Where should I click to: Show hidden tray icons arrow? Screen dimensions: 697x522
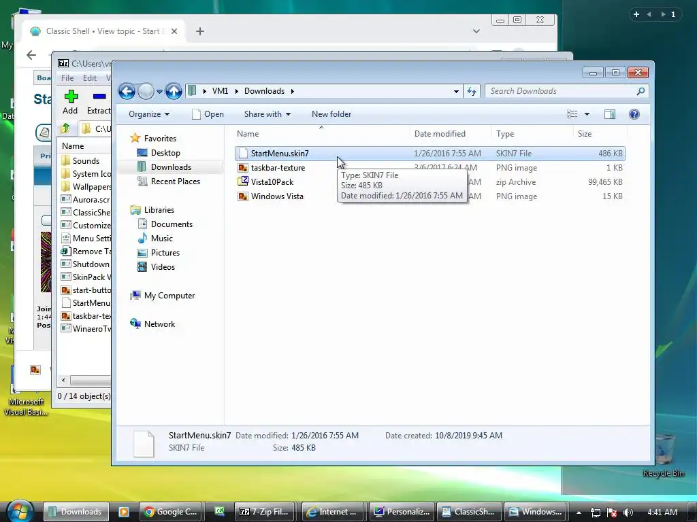click(579, 512)
